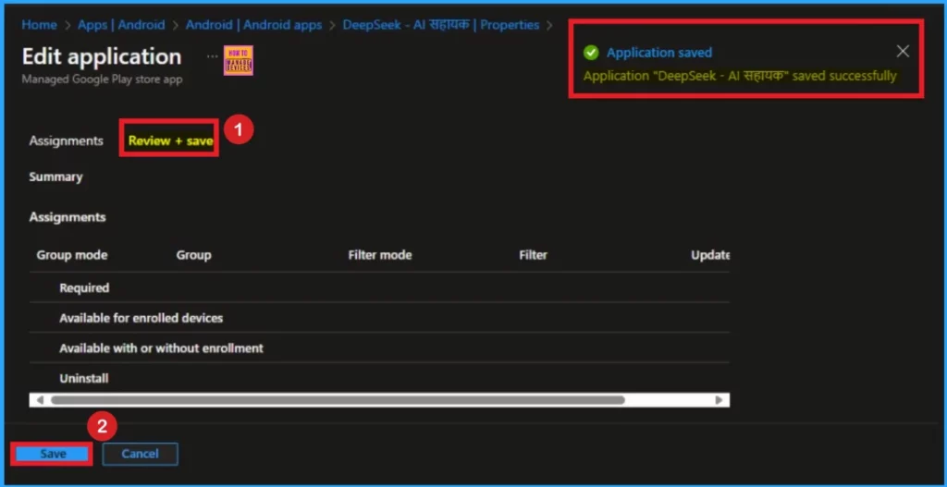Image resolution: width=947 pixels, height=487 pixels.
Task: Click the horizontal scrollbar thumb
Action: (x=338, y=399)
